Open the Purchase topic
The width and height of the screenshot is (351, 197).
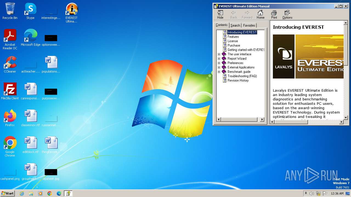234,45
